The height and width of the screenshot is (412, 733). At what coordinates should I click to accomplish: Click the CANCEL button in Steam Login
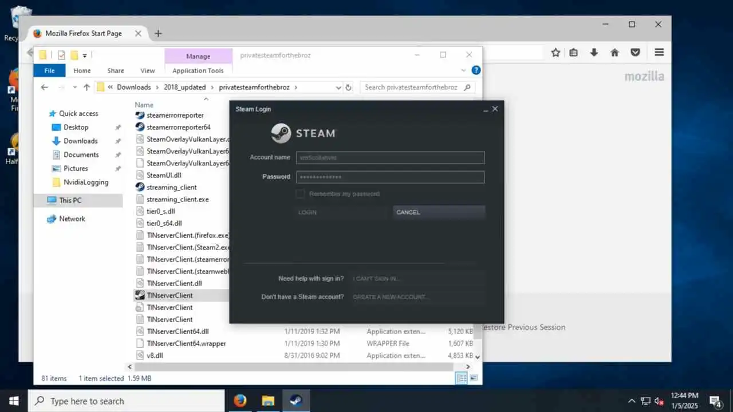click(x=439, y=212)
